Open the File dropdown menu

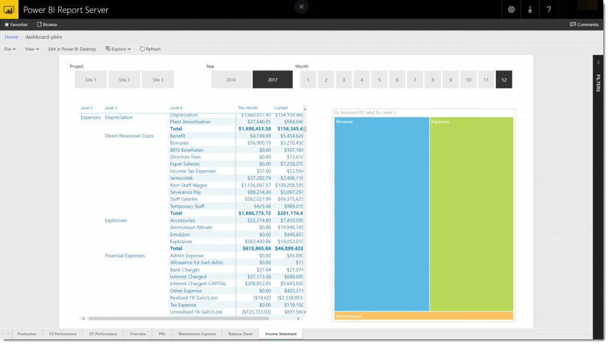coord(10,49)
